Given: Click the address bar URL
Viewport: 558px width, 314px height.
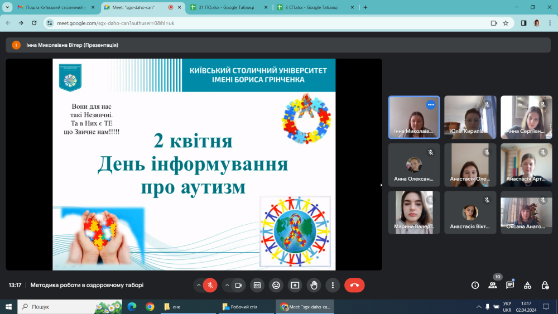Looking at the screenshot, I should [x=116, y=23].
